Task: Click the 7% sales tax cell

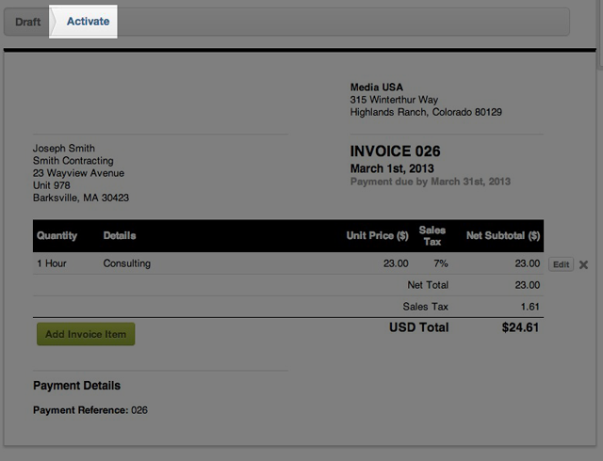Action: tap(441, 263)
